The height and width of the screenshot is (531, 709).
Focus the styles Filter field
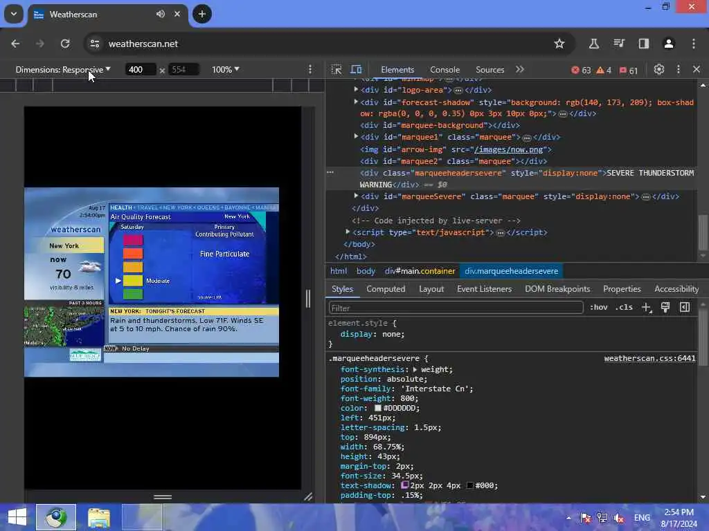click(456, 308)
